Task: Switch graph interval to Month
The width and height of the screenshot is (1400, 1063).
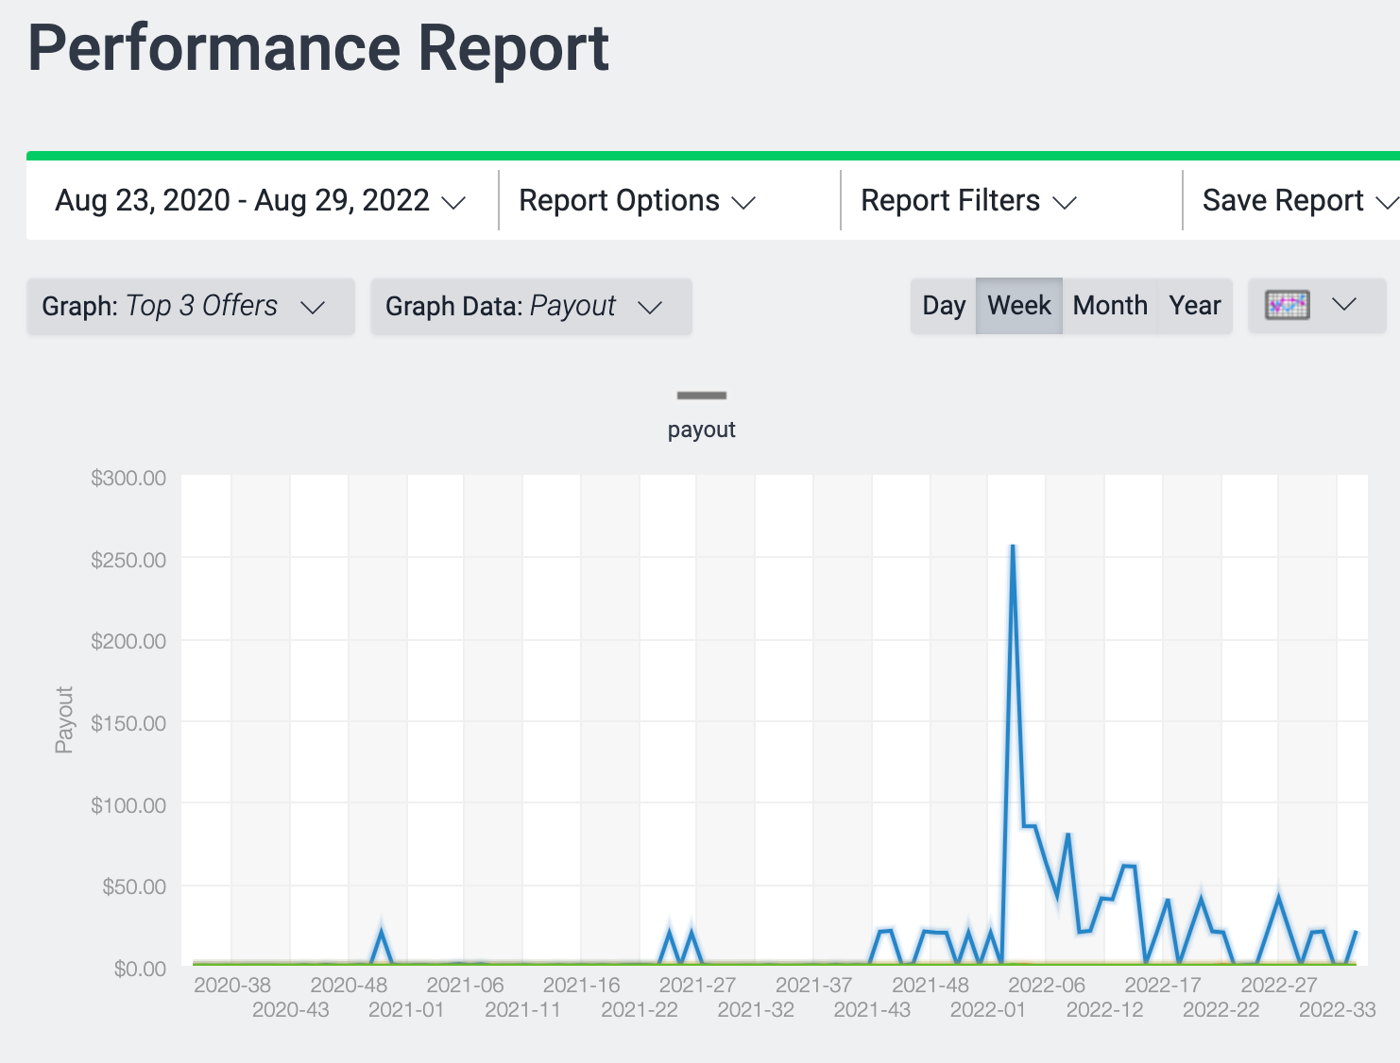Action: tap(1110, 306)
